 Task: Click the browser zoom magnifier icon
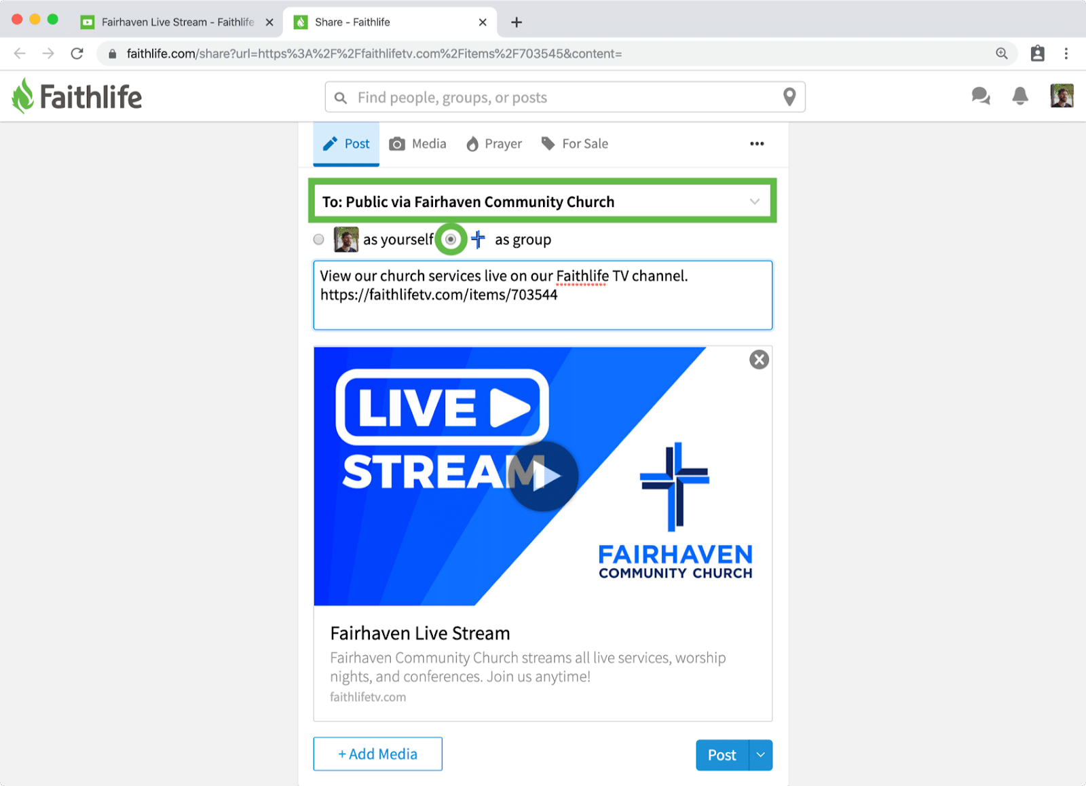[x=1001, y=54]
